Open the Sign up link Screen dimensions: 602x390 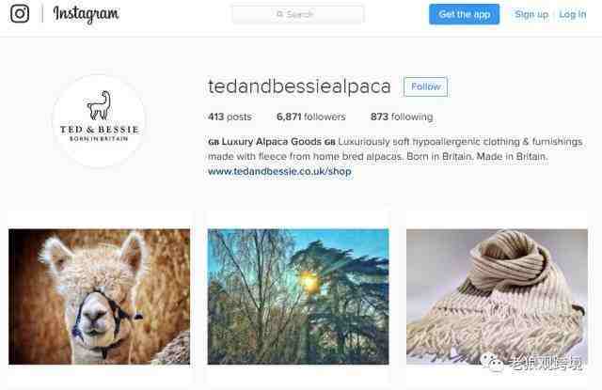click(531, 14)
